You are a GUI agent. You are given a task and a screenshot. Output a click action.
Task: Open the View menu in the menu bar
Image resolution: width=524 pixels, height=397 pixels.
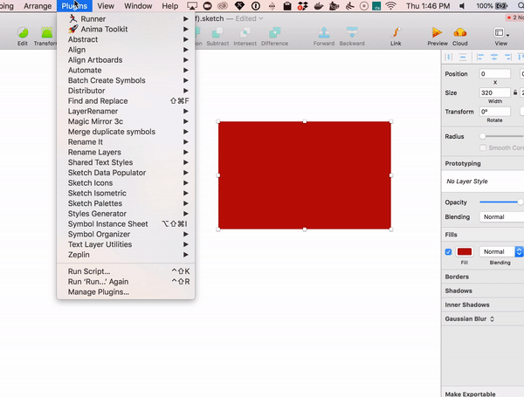[106, 6]
